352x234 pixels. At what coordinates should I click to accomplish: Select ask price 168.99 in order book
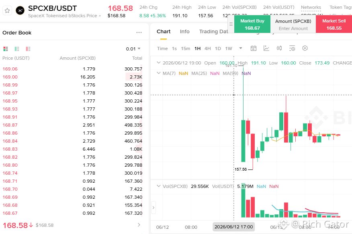pos(10,85)
